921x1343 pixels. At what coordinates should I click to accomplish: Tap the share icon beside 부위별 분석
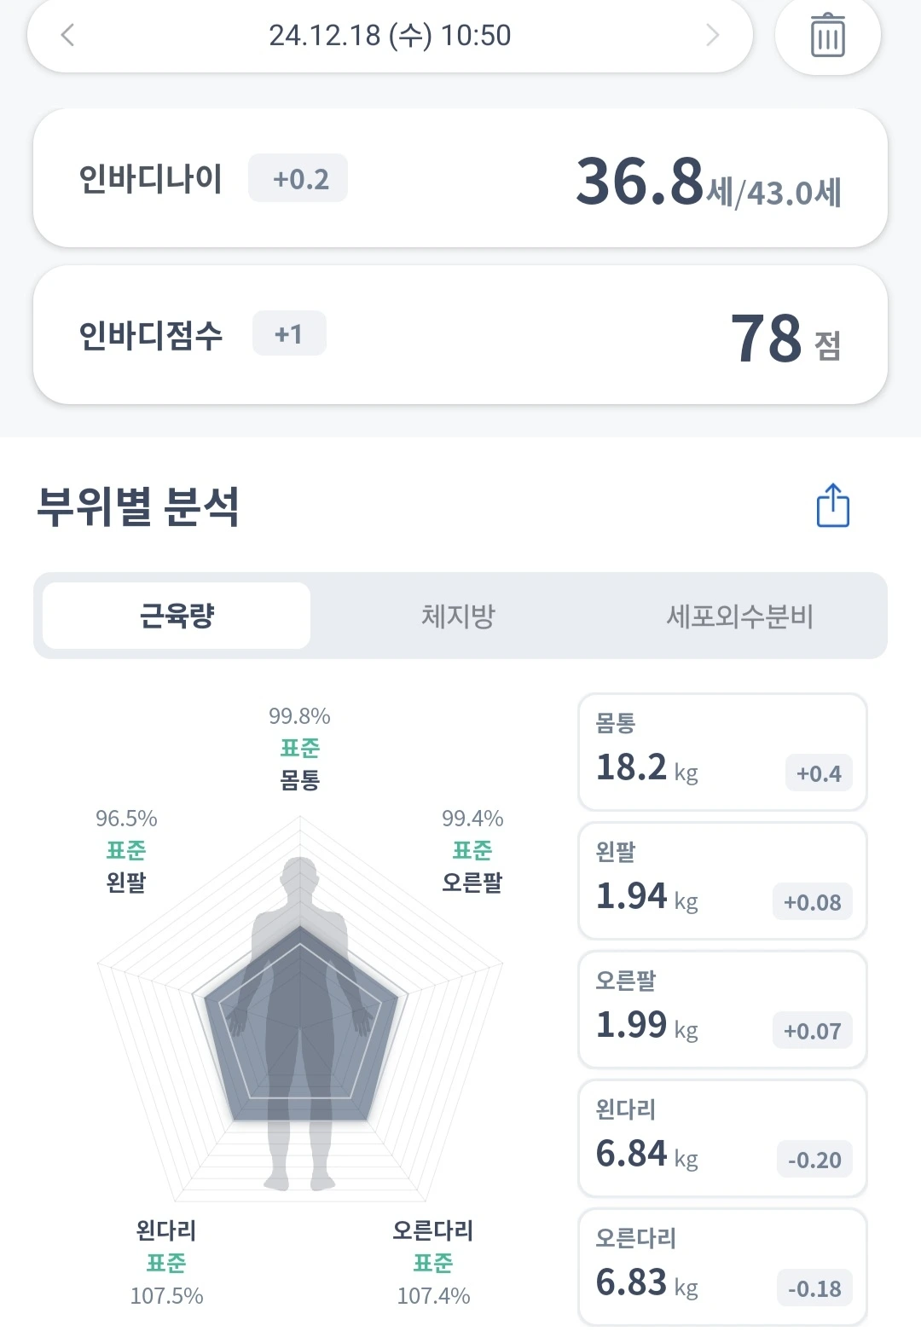pyautogui.click(x=833, y=506)
